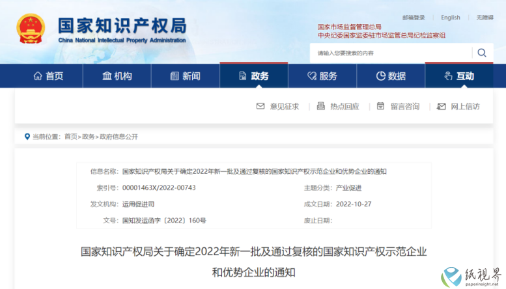This screenshot has height=289, width=506.
Task: Click the 运用促进司 issuing agency value
Action: (x=138, y=204)
